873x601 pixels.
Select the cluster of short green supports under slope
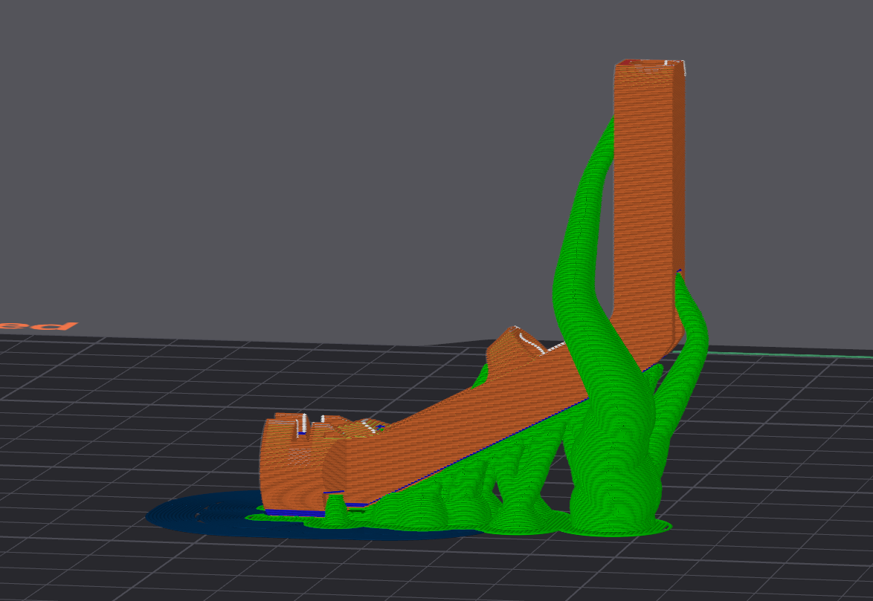[x=461, y=498]
